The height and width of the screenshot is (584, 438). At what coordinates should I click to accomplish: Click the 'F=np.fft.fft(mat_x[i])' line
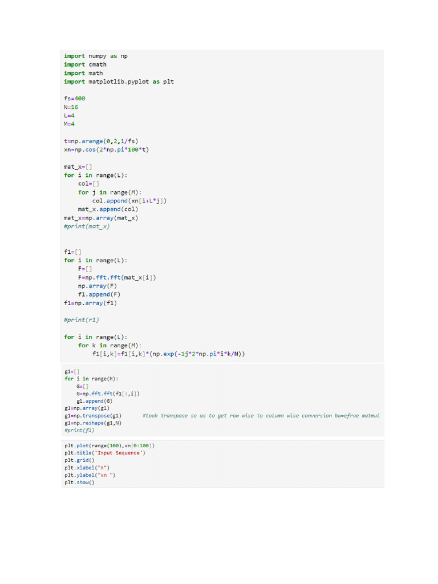(x=117, y=277)
